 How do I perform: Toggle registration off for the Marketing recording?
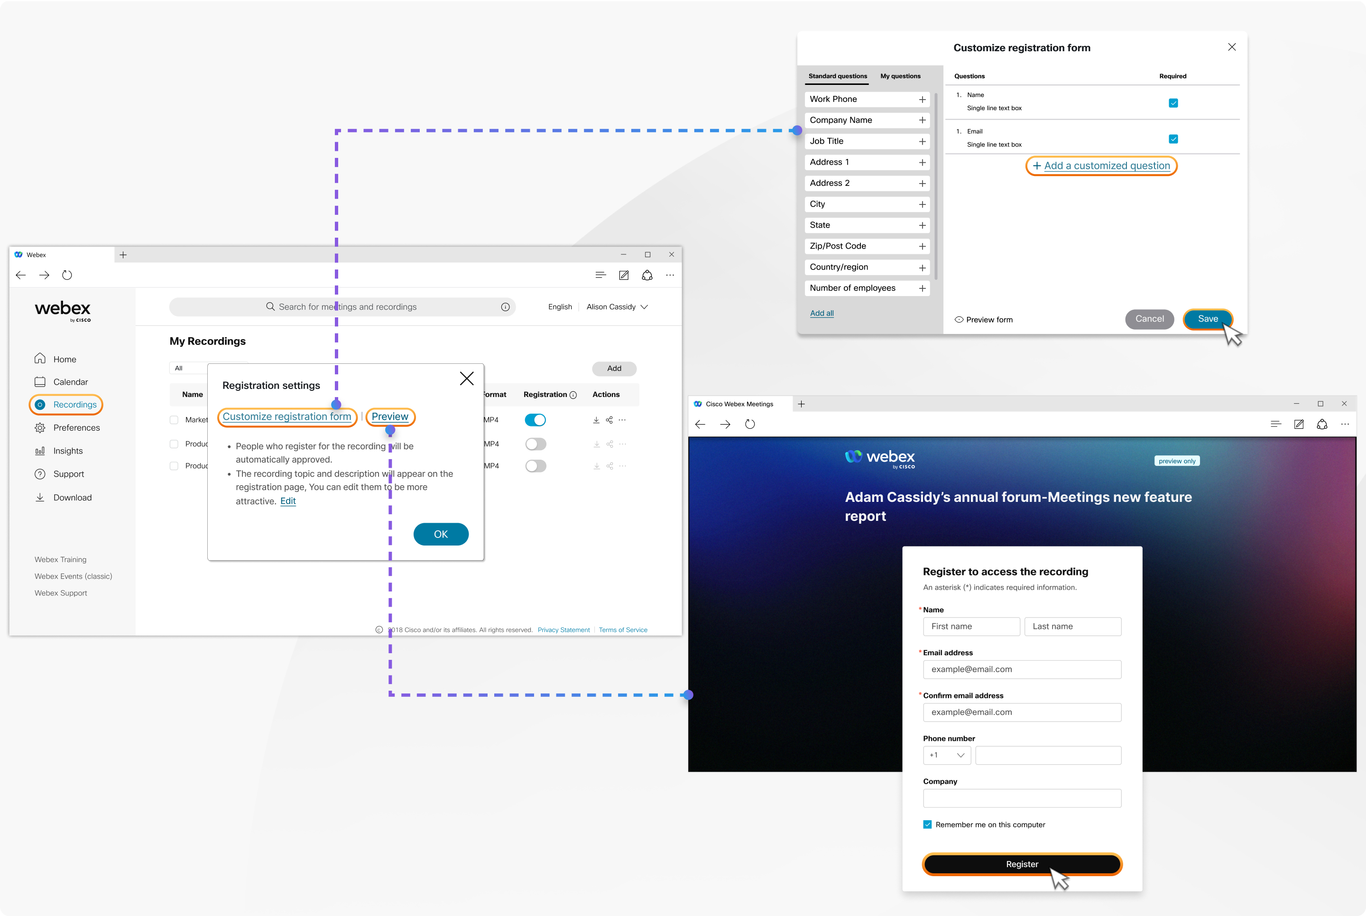pos(535,419)
